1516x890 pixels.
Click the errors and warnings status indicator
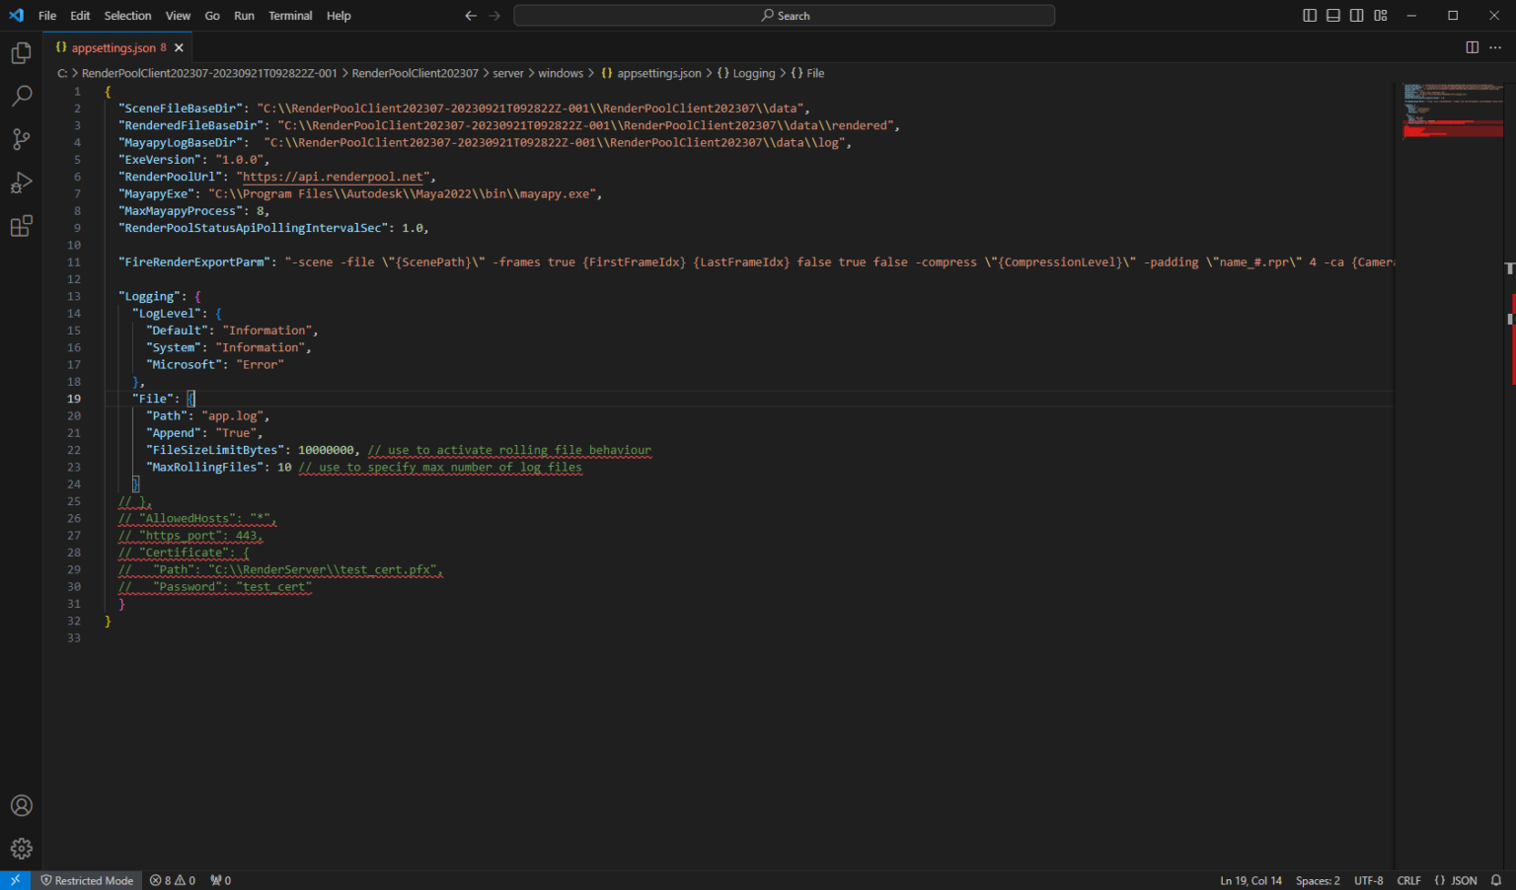[172, 879]
